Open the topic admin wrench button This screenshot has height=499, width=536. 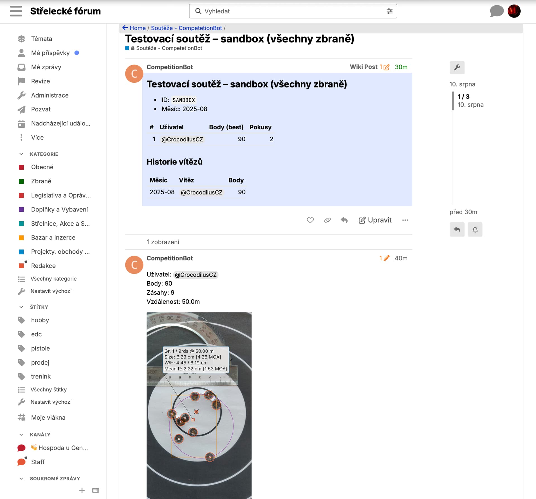[x=457, y=67]
